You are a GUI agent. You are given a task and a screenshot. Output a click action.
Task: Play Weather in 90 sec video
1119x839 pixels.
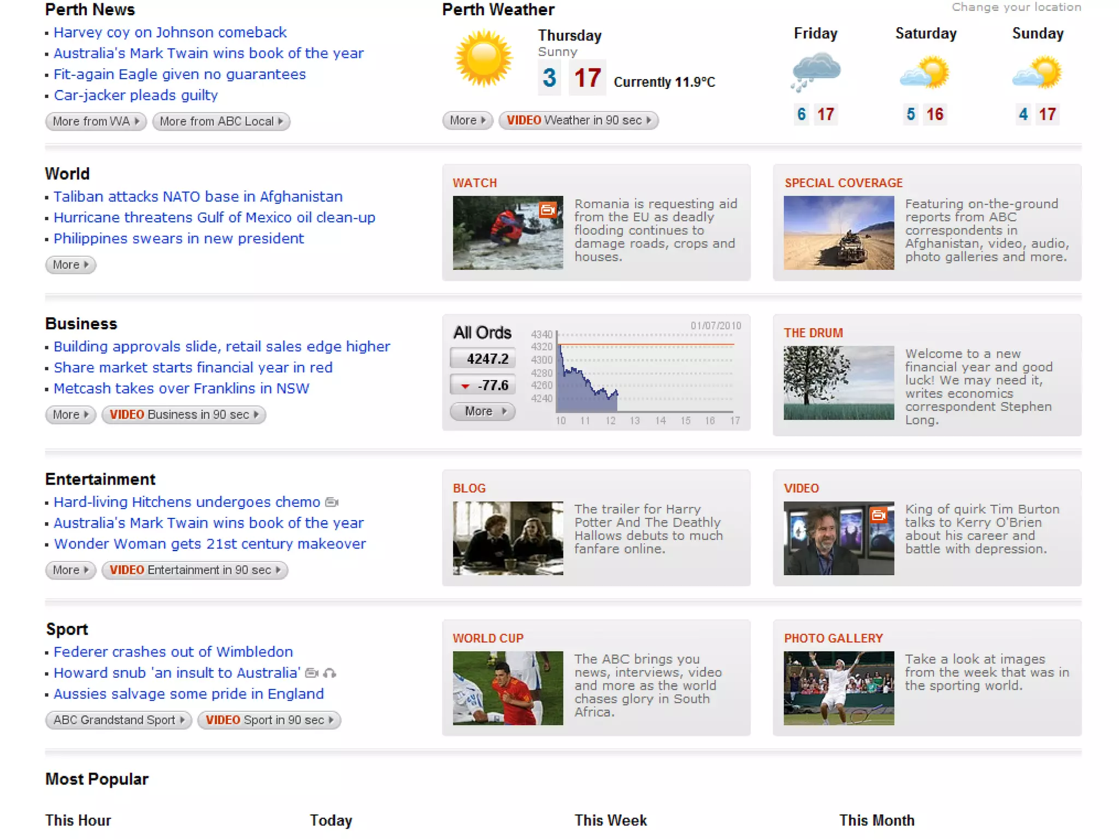coord(578,120)
